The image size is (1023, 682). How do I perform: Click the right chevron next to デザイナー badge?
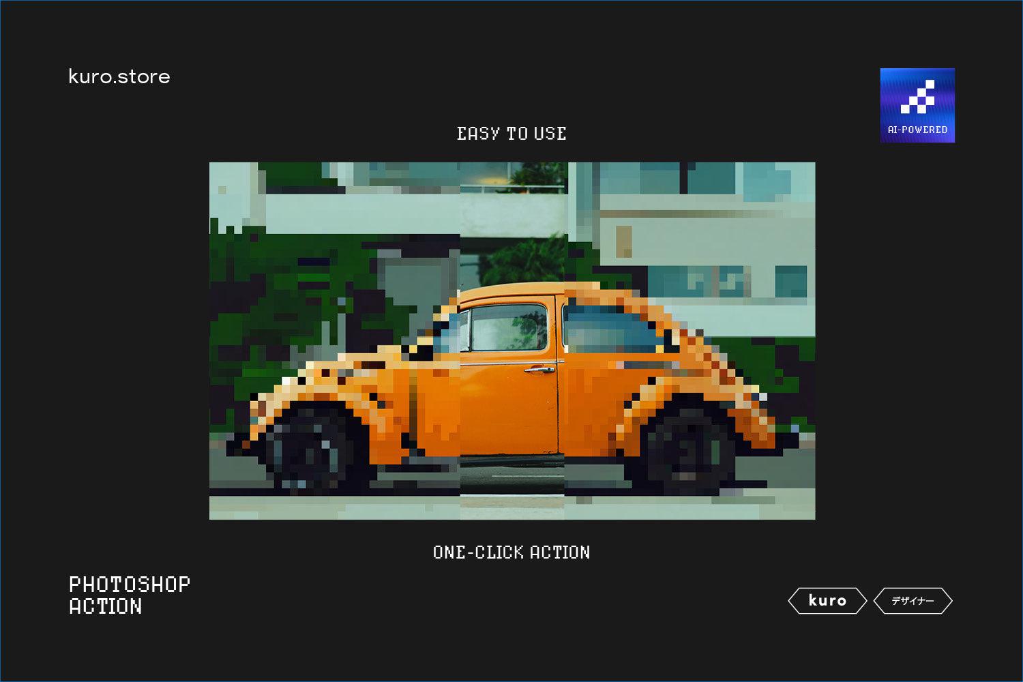949,600
